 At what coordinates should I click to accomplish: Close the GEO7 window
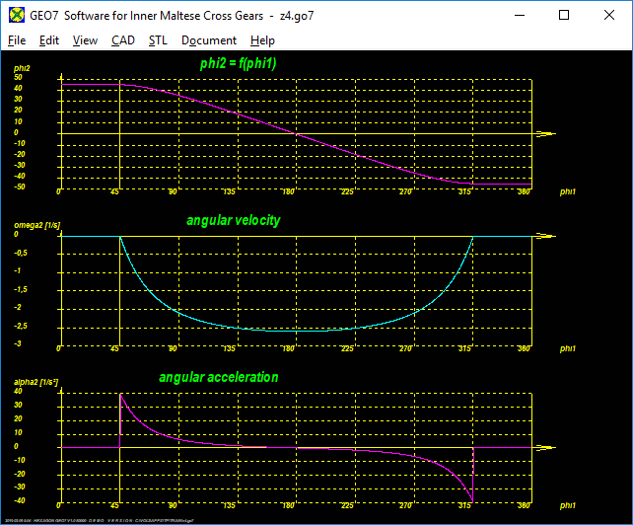(x=609, y=15)
